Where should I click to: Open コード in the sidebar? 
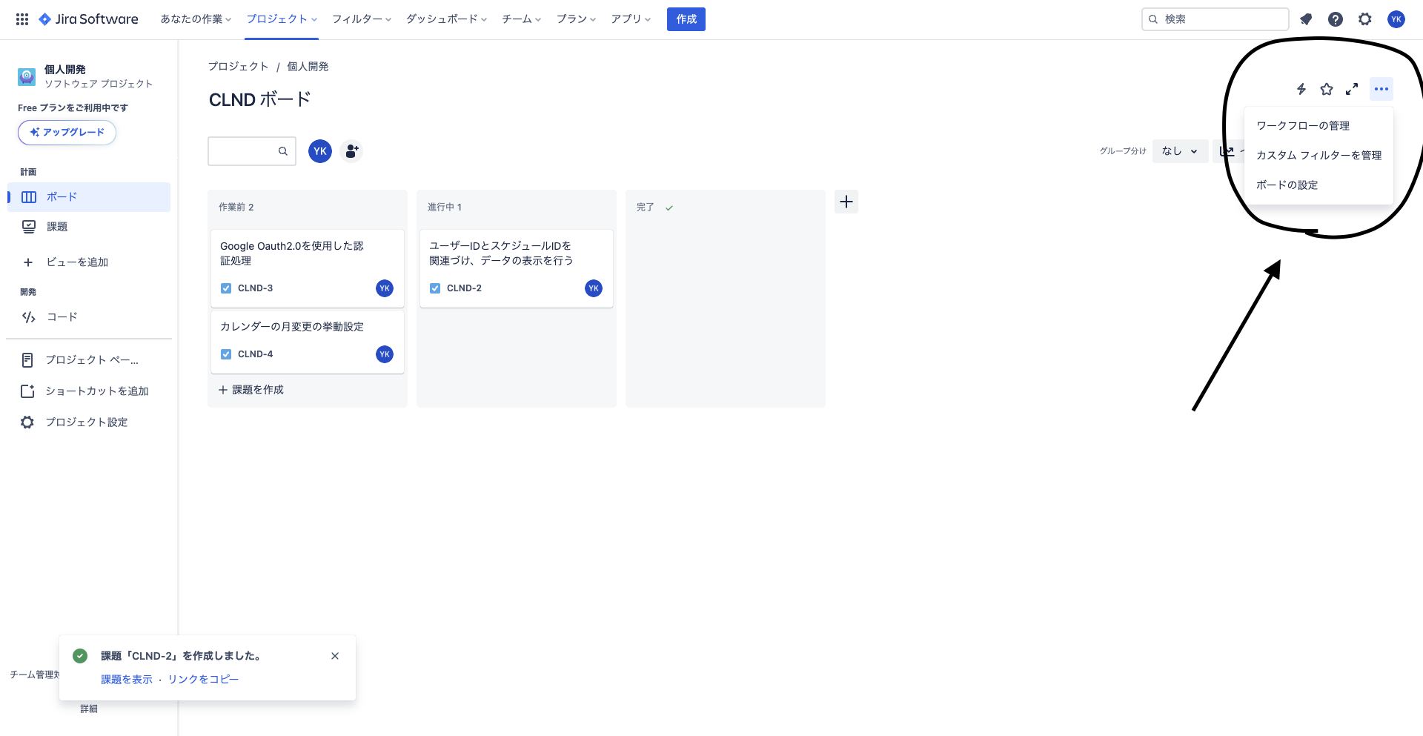coord(89,317)
